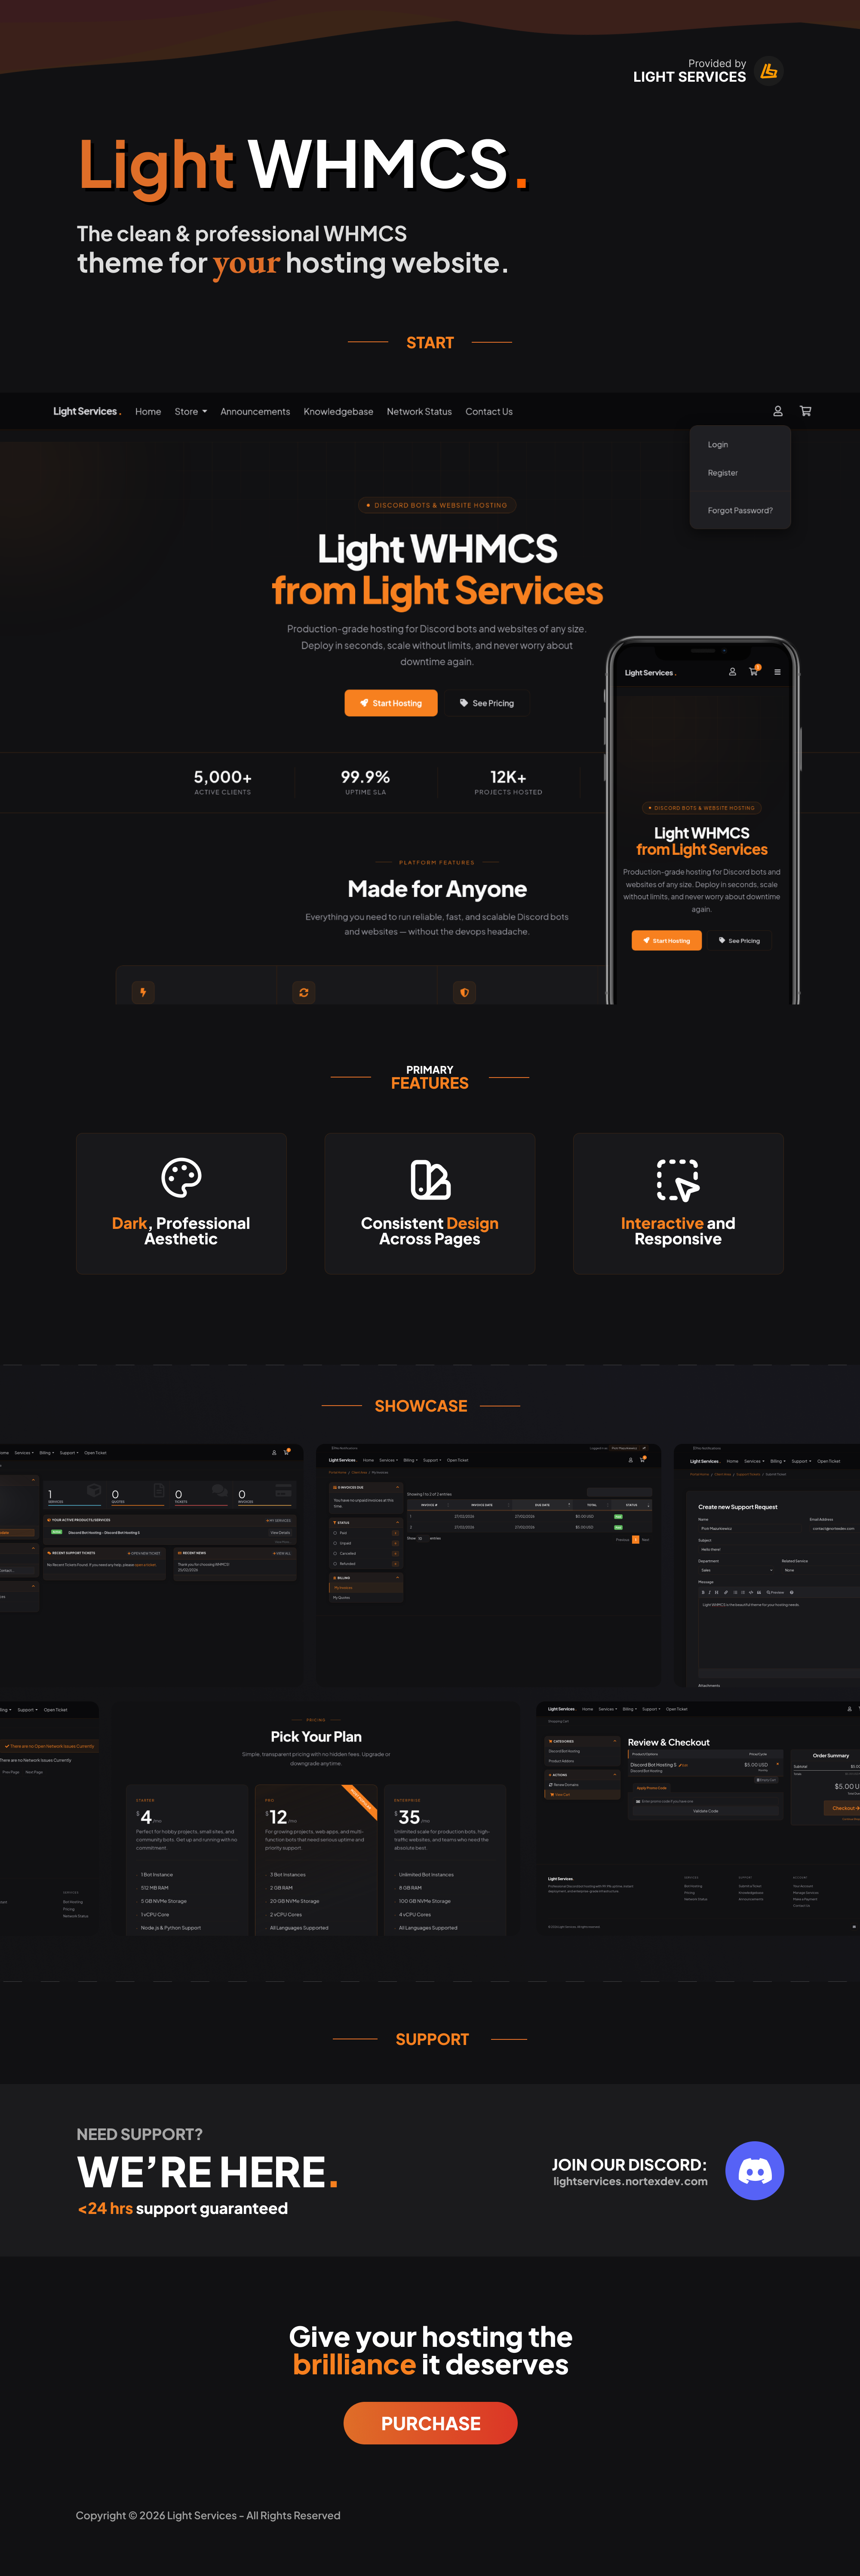Go to Network Status page

419,412
